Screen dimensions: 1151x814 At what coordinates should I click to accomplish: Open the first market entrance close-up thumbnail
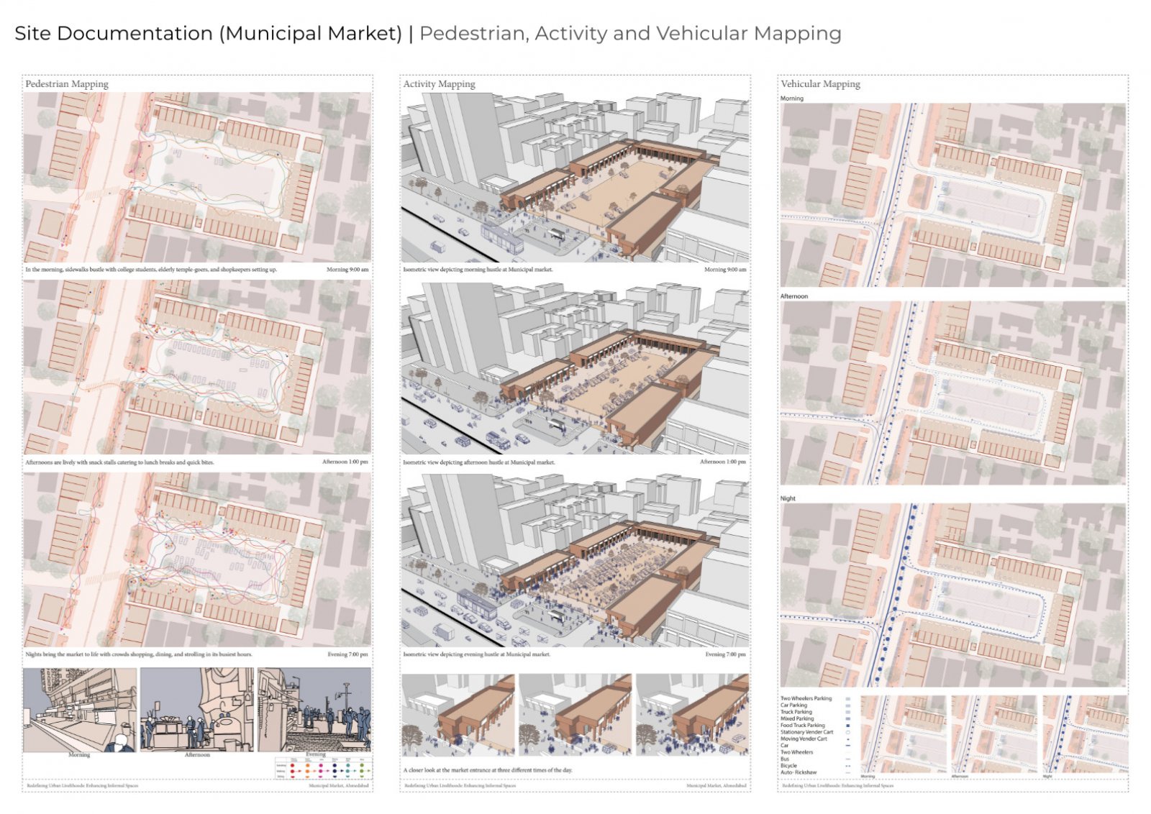(x=458, y=715)
